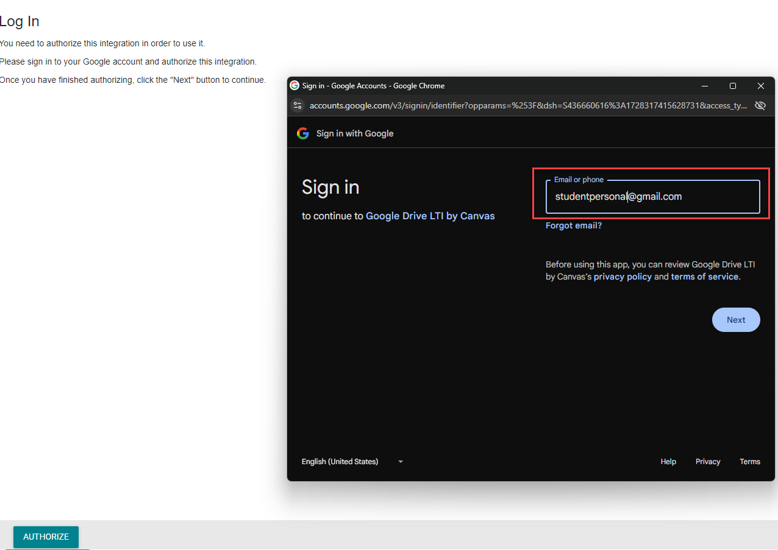Toggle the crossed-eye icon in the address bar
Viewport: 778px width, 550px height.
(x=760, y=105)
